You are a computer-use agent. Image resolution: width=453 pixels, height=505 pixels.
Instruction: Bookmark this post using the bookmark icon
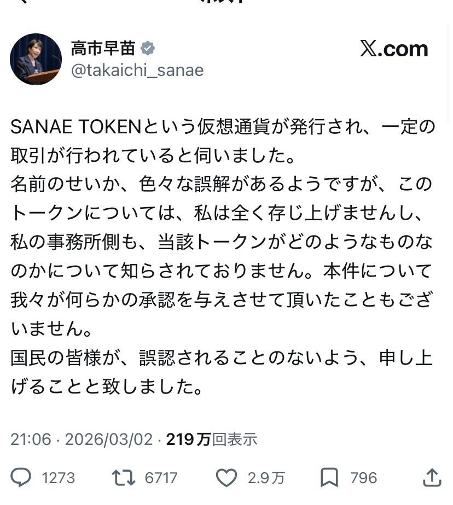[x=329, y=478]
